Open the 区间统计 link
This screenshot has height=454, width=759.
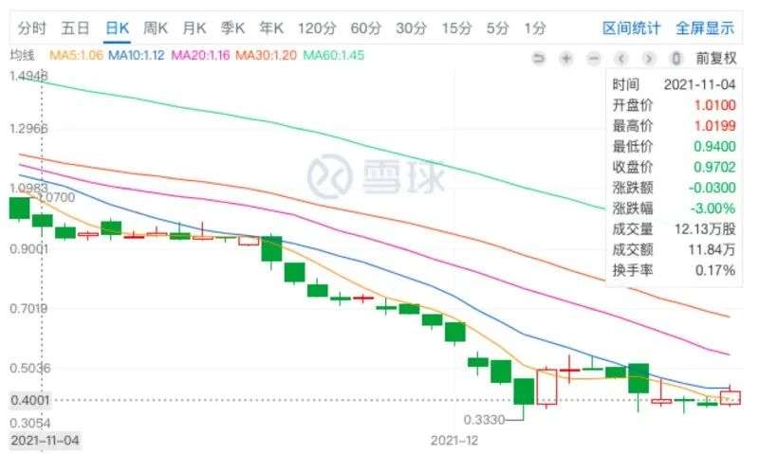631,28
